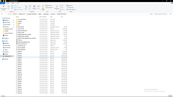Viewport: 173px width, 97px height.
Task: Open Downloads under Quick access
Action: pos(7,22)
